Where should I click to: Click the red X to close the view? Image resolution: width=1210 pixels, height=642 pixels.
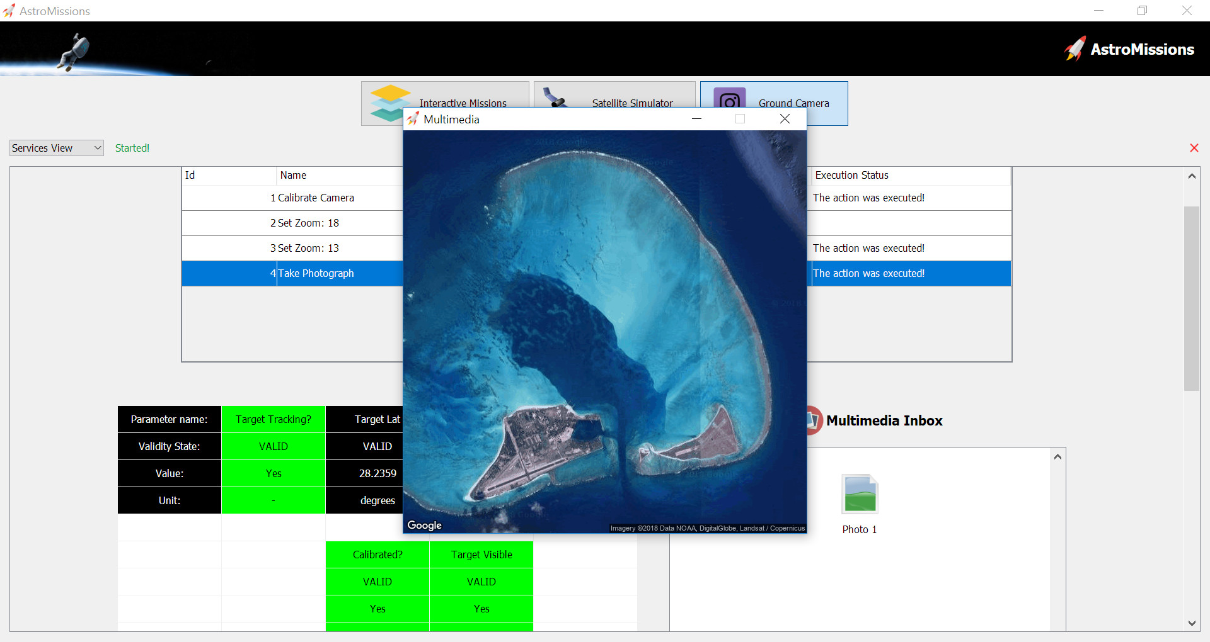point(1194,148)
